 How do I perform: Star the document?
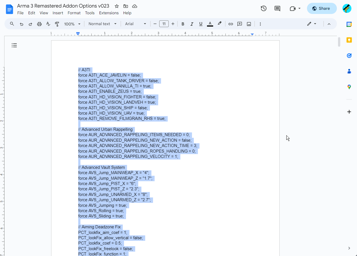pos(117,6)
